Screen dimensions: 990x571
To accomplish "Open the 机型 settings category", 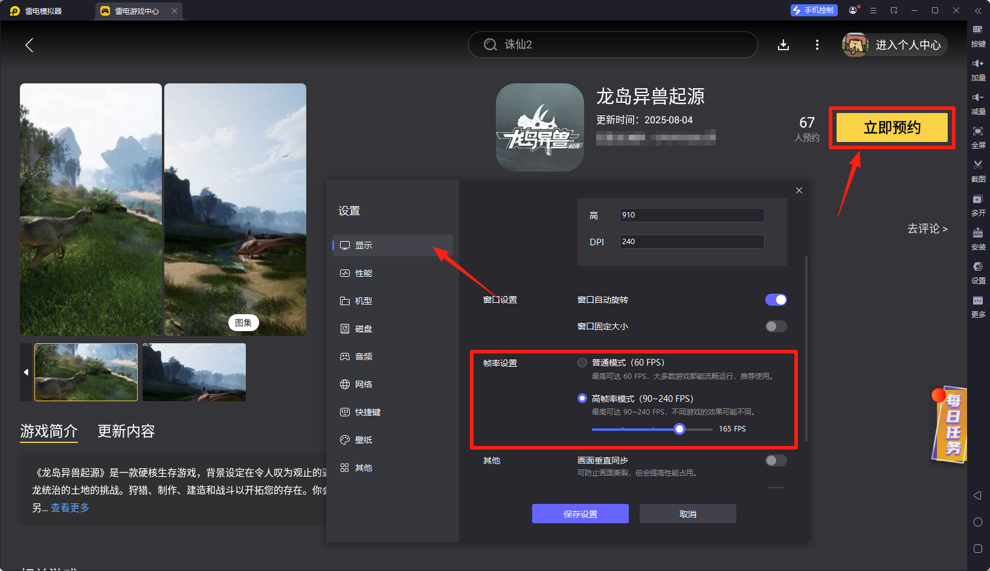I will pyautogui.click(x=392, y=301).
